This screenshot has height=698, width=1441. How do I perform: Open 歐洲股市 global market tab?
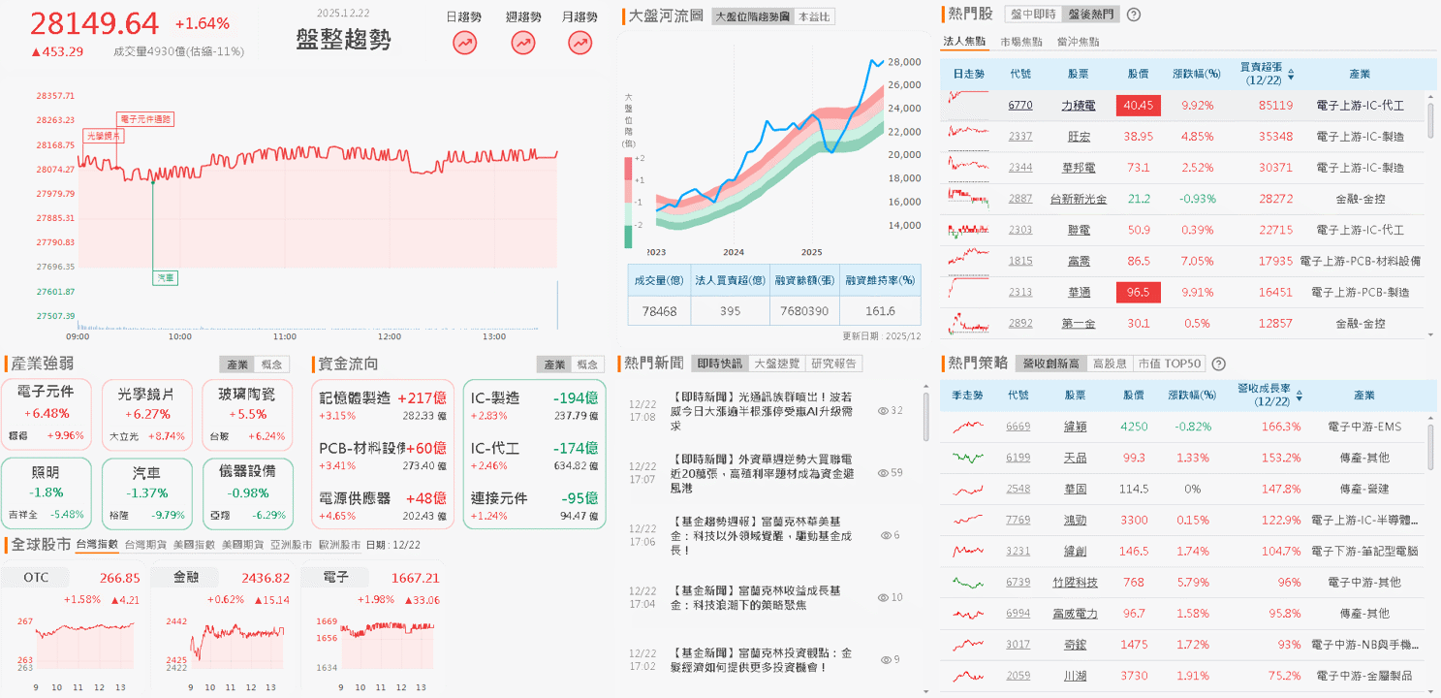click(x=339, y=545)
